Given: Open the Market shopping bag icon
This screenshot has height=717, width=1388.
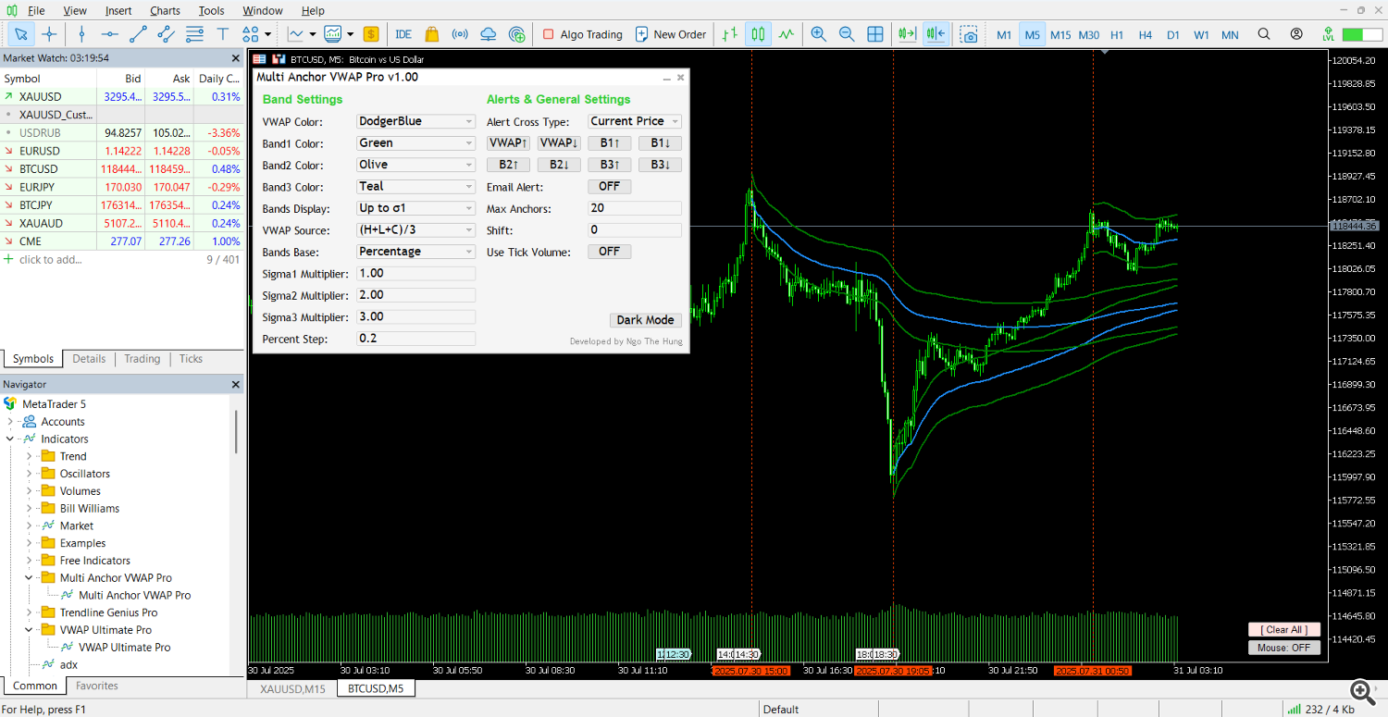Looking at the screenshot, I should coord(431,34).
